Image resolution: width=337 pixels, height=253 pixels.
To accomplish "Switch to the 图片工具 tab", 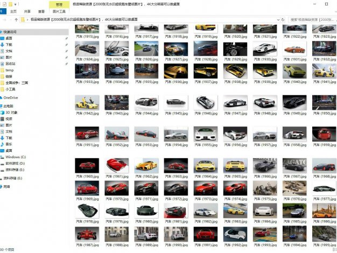I will click(x=60, y=11).
